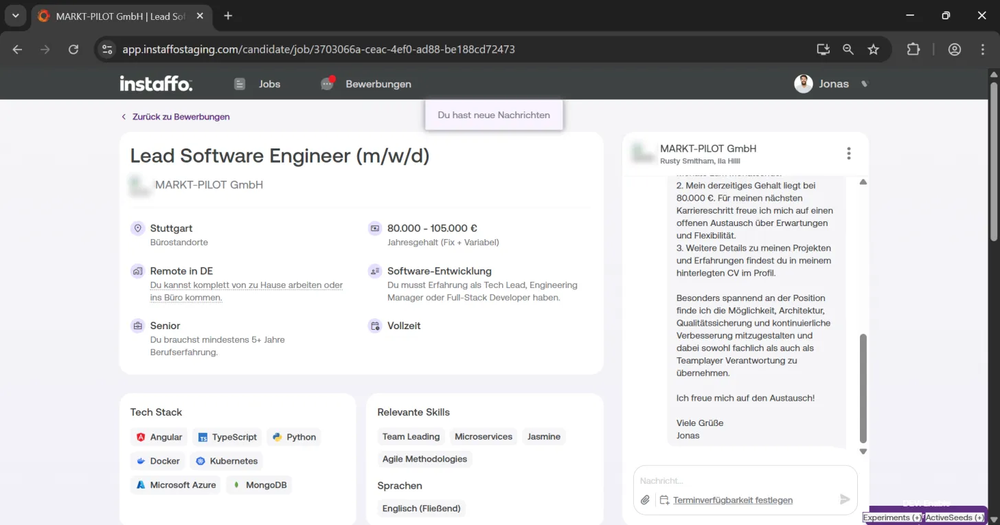This screenshot has height=525, width=1000.
Task: Attach a file with the paperclip icon
Action: [x=645, y=500]
